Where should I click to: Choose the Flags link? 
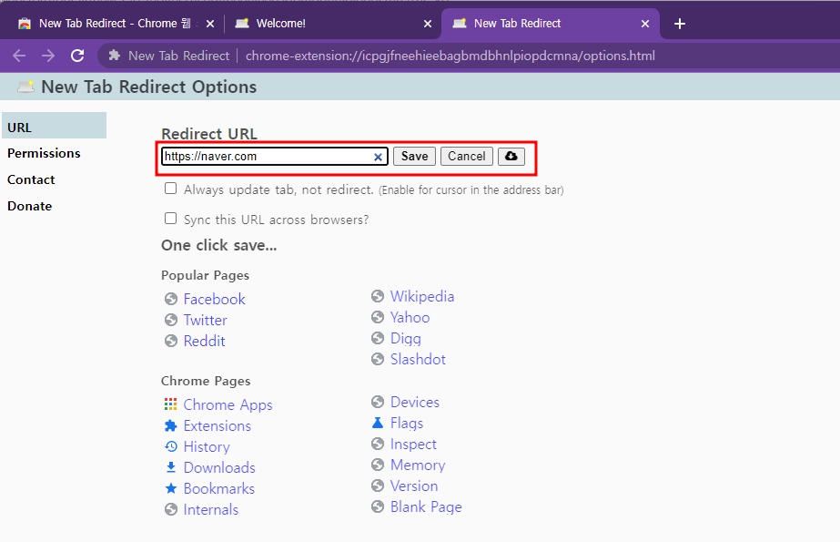(x=407, y=423)
